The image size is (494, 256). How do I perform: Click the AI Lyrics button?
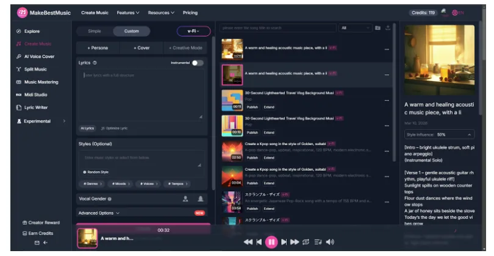87,128
